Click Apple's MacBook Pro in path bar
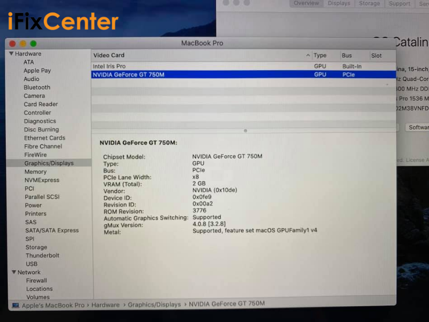Screen dimensions: 429x322 [53, 305]
